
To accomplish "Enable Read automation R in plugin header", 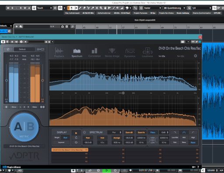I will 12,42.
